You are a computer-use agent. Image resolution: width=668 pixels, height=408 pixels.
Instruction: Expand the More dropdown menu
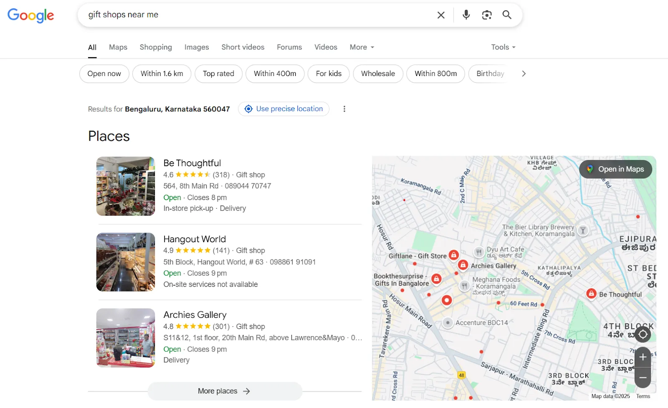[x=362, y=47]
